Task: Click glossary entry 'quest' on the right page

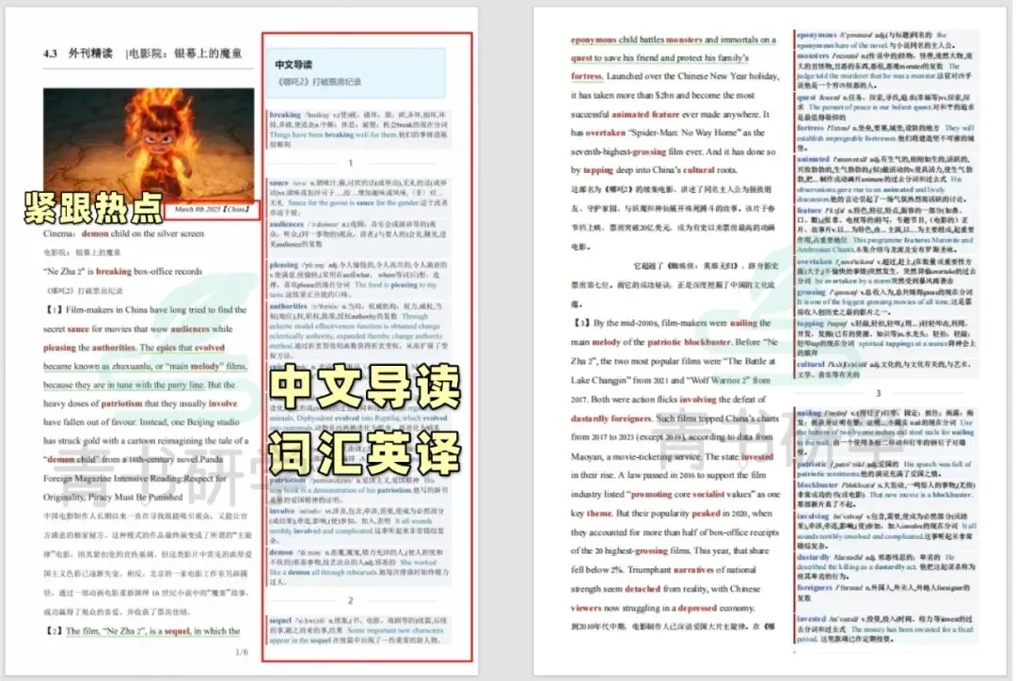Action: click(x=806, y=98)
